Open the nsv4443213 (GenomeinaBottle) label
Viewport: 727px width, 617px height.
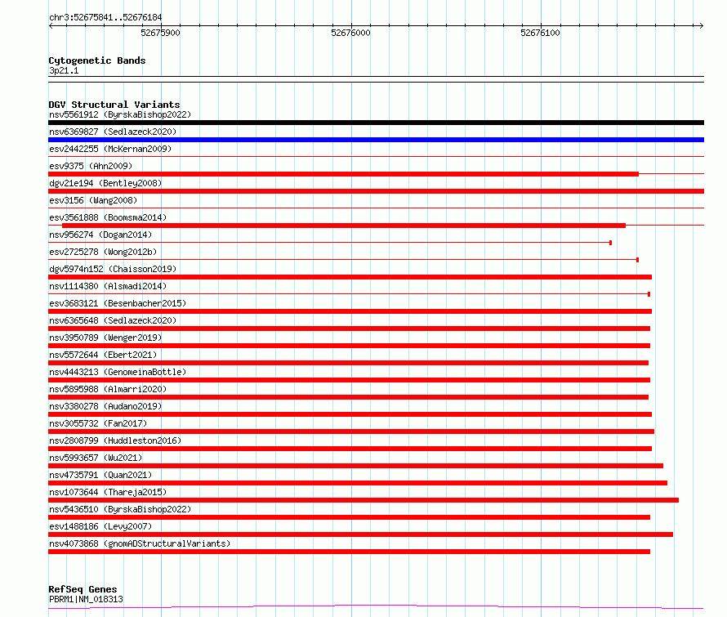pyautogui.click(x=118, y=372)
